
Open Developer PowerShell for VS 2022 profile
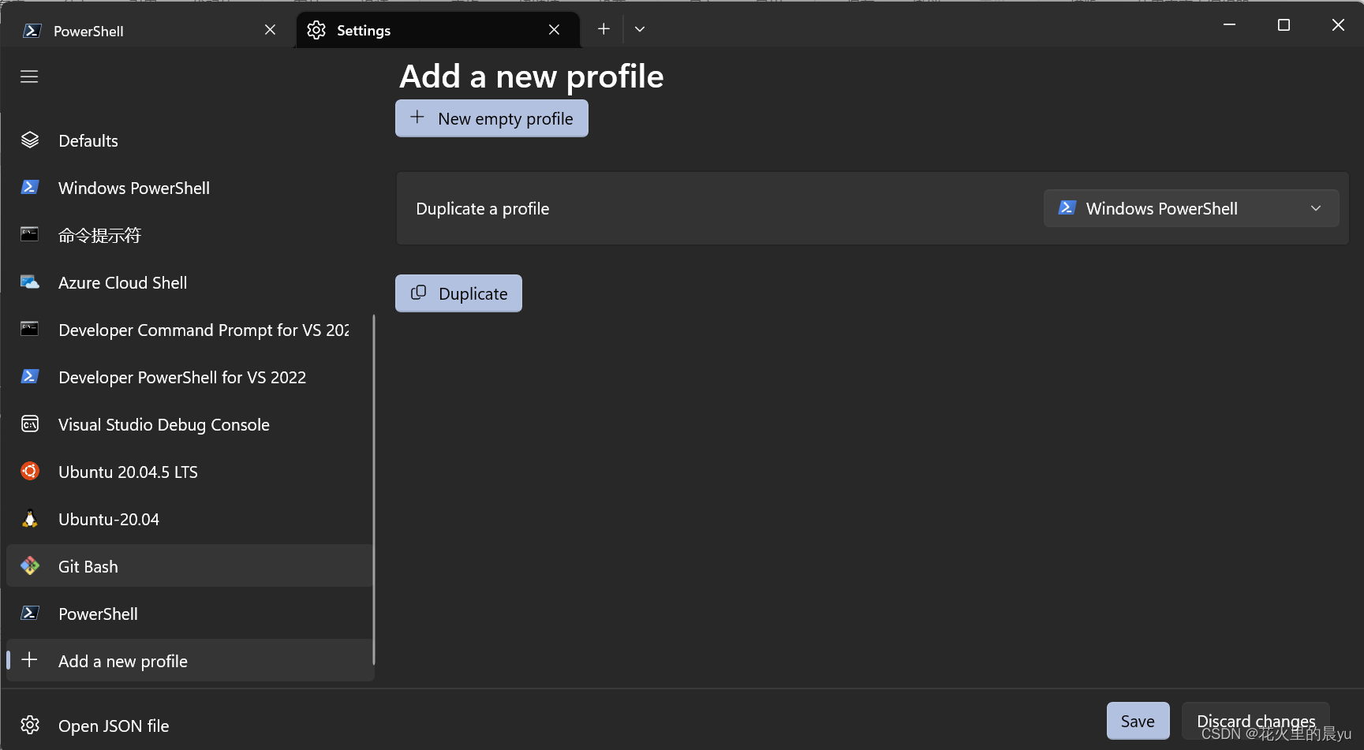point(189,377)
